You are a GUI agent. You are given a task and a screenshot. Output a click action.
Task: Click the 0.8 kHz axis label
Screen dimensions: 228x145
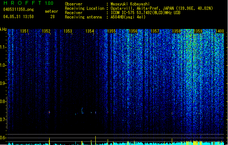[x=3, y=101]
